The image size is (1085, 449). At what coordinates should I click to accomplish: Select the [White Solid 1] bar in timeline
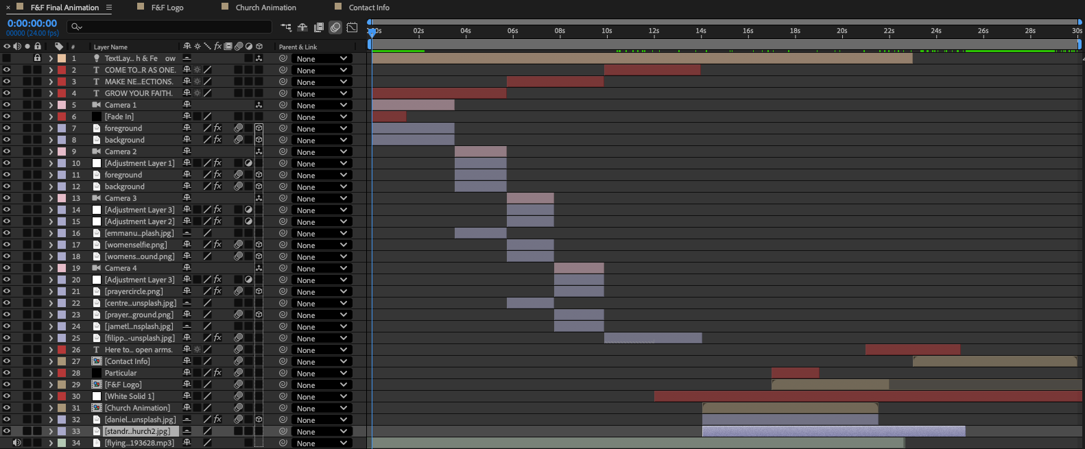coord(868,396)
